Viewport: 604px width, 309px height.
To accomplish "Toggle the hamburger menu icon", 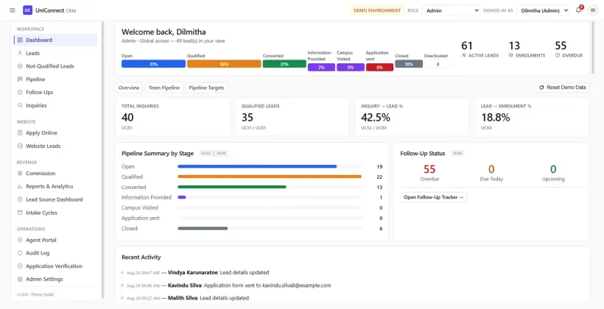I will (x=13, y=10).
